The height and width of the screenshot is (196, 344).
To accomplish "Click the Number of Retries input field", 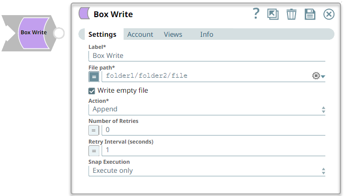I will (x=213, y=130).
